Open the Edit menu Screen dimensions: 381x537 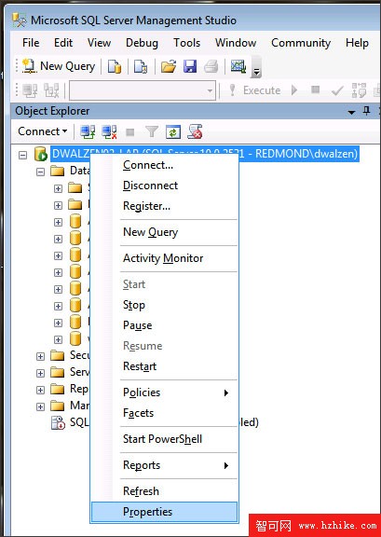pos(63,43)
